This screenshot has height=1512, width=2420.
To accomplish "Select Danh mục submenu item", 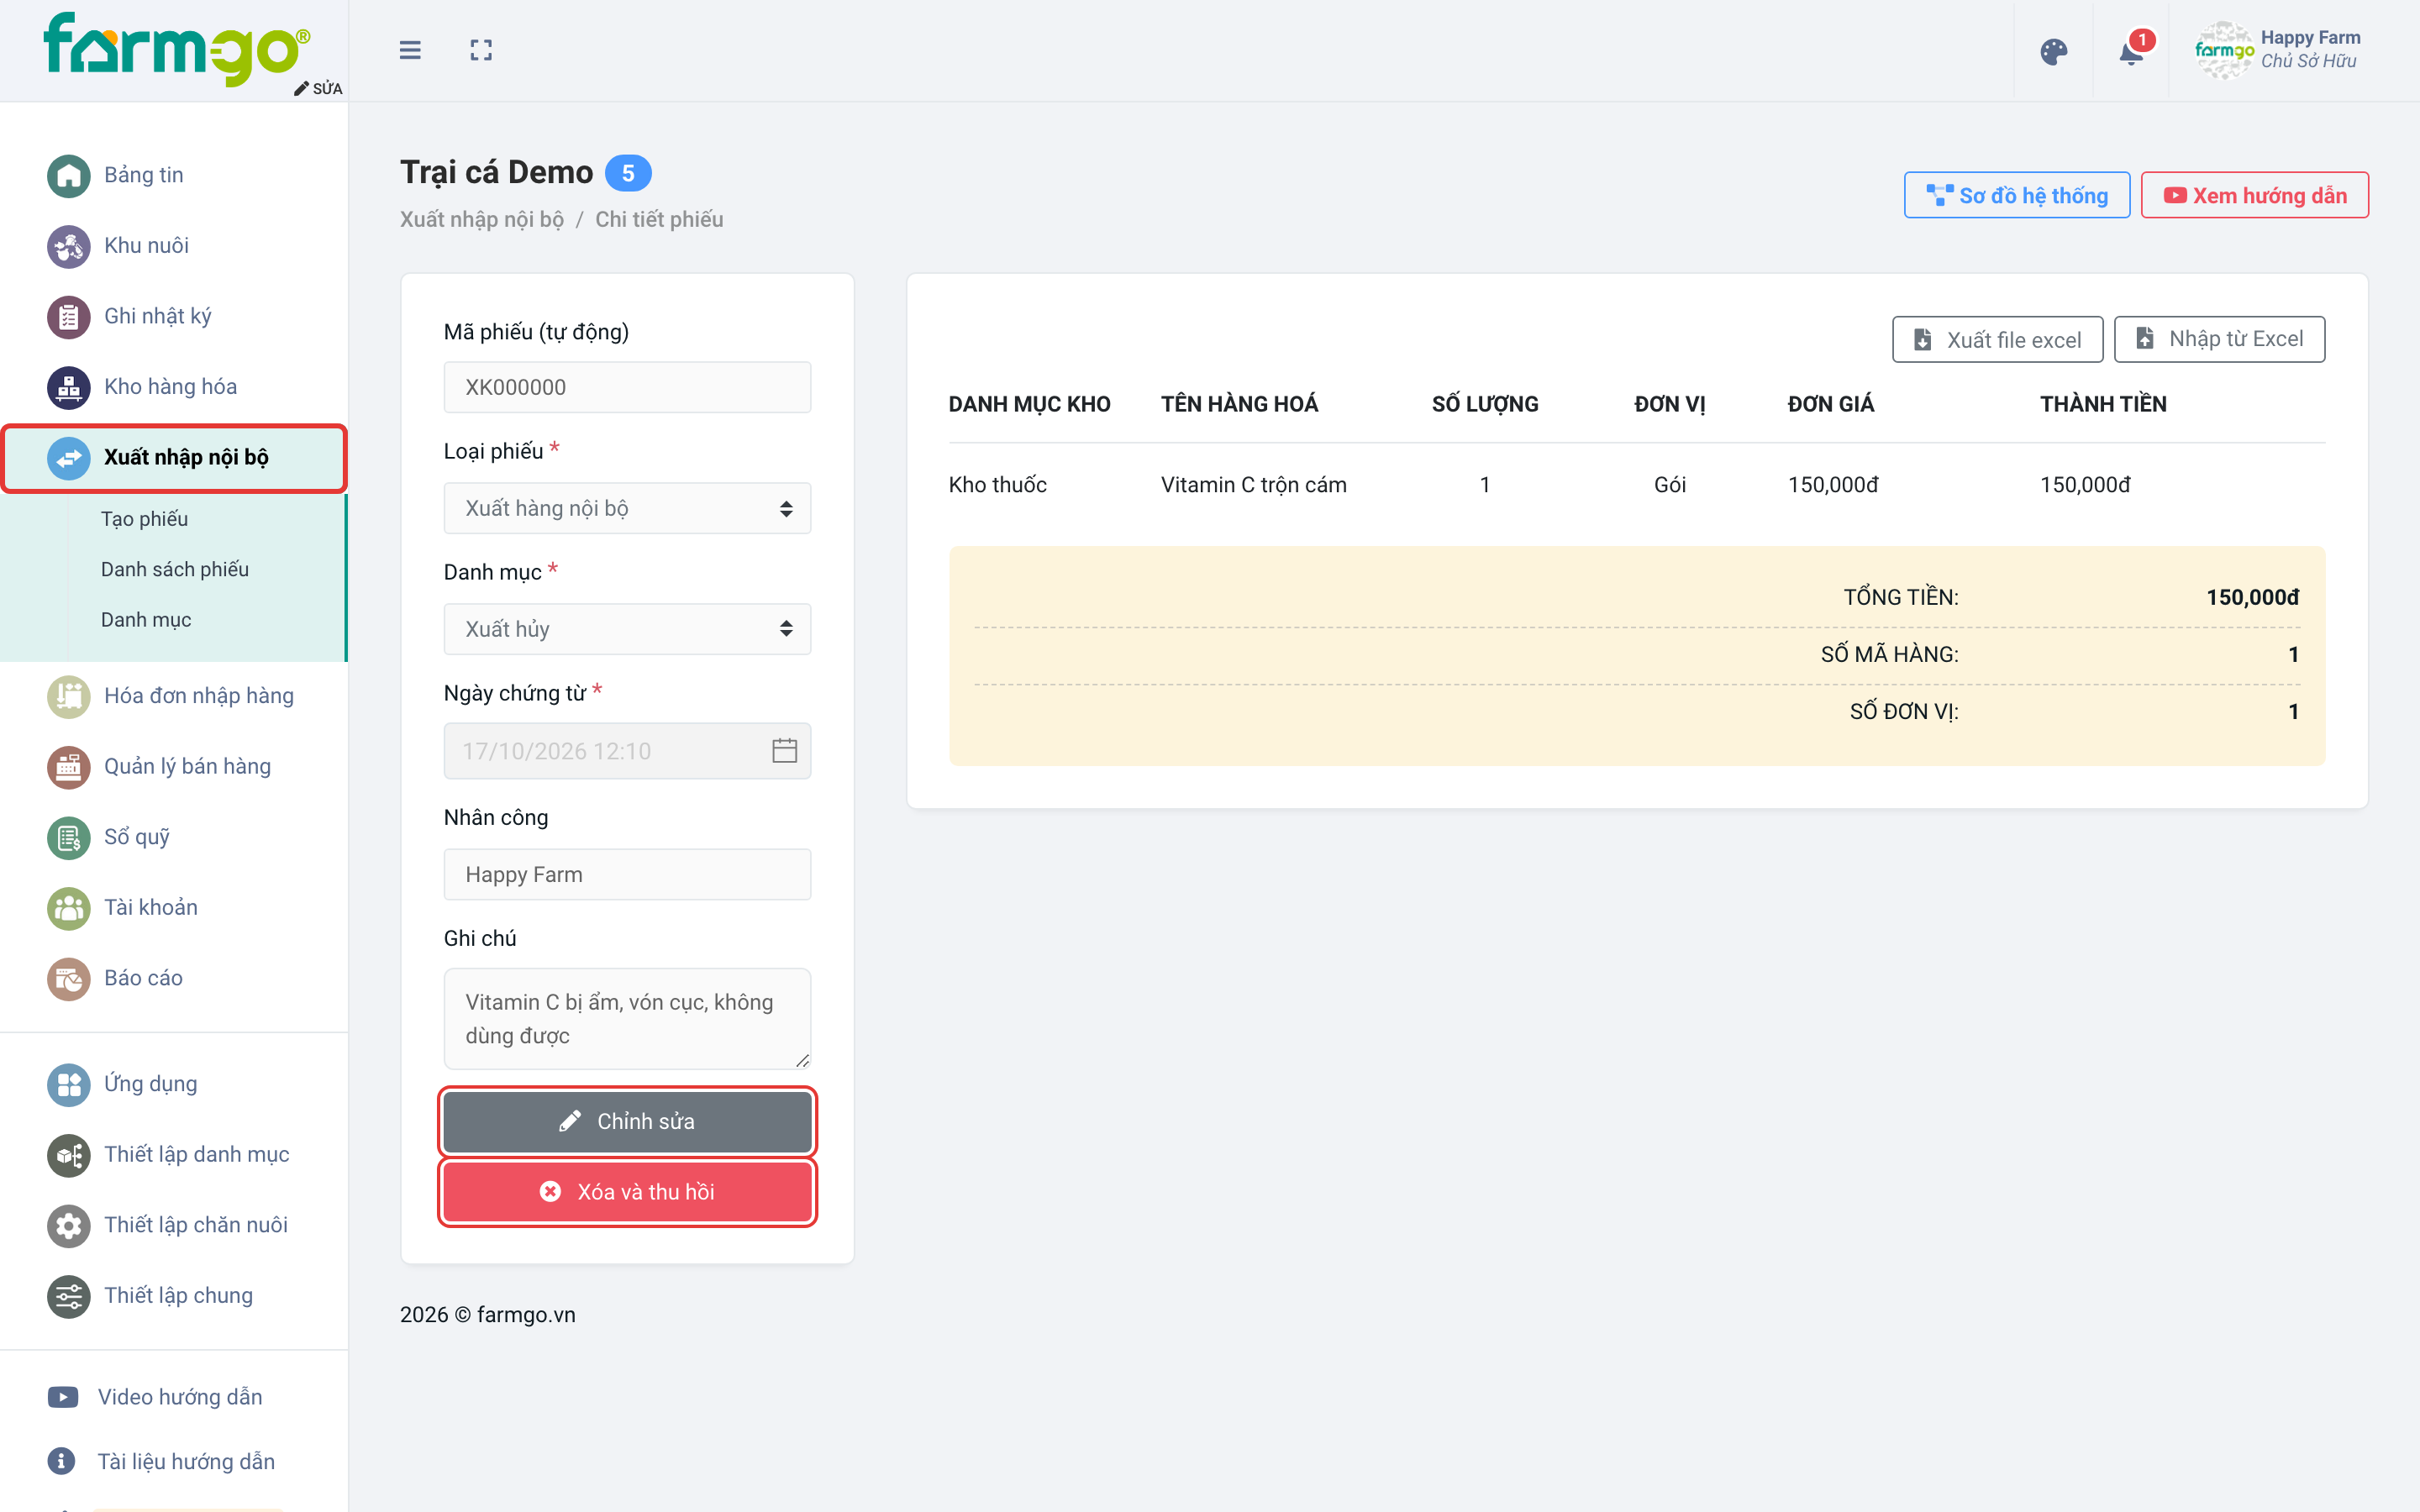I will click(146, 620).
